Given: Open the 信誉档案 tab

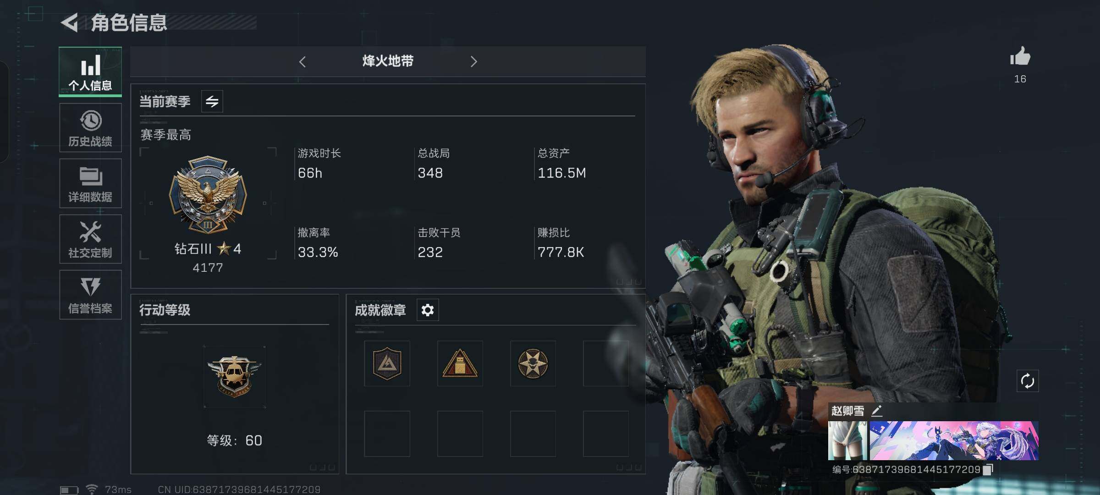Looking at the screenshot, I should tap(90, 295).
